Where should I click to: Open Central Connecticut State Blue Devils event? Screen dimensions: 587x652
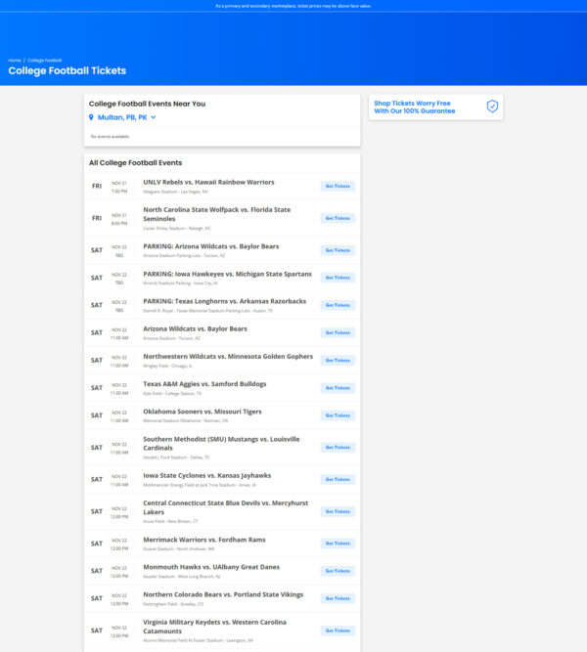point(226,507)
